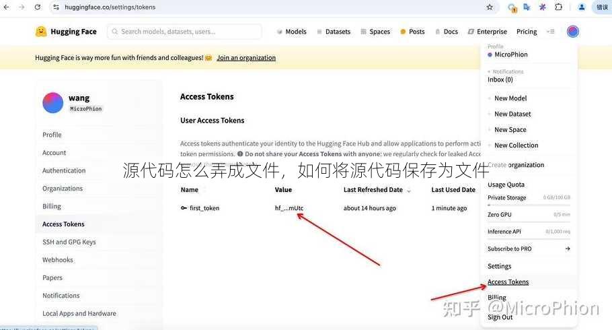Click the Last Used Date header
The height and width of the screenshot is (330, 612).
coord(453,190)
